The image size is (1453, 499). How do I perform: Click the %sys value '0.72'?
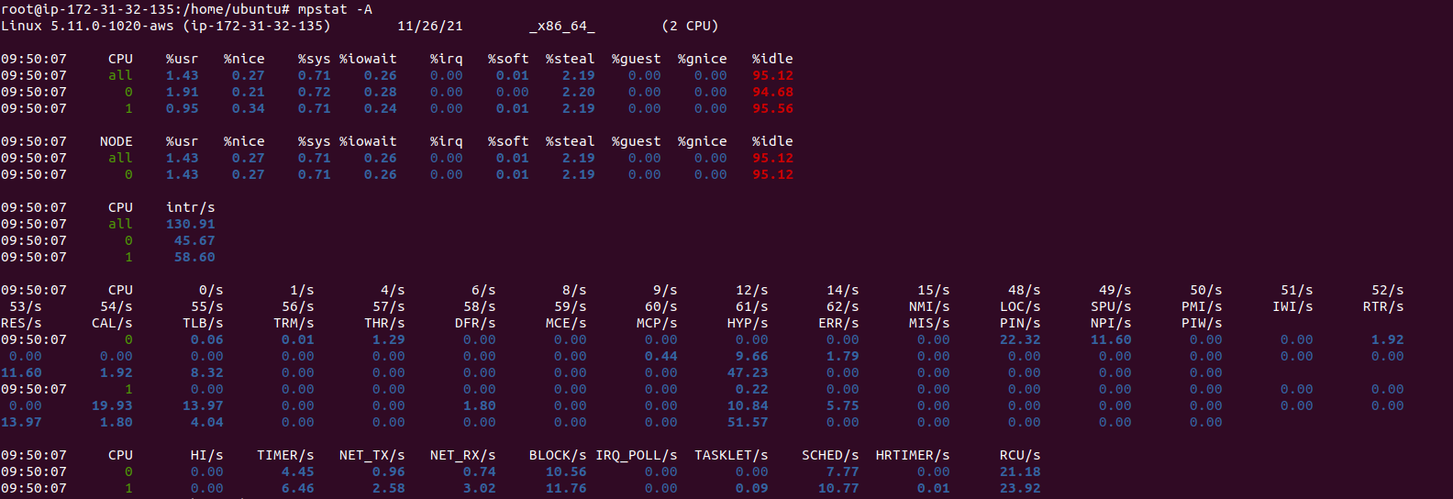point(315,92)
